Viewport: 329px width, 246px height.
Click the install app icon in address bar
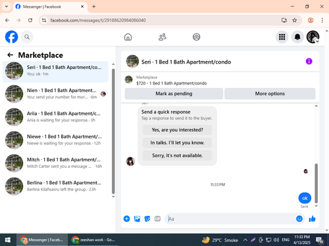(284, 20)
